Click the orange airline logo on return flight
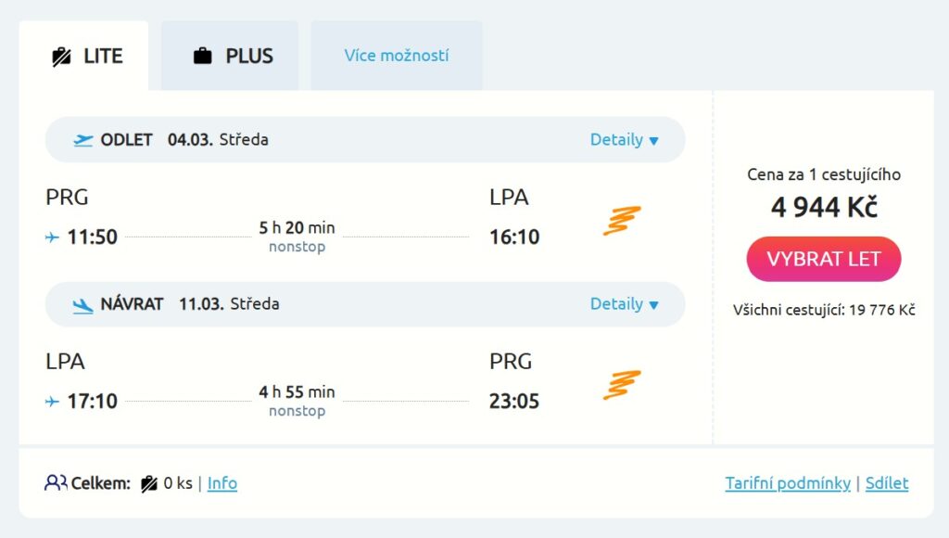The width and height of the screenshot is (949, 538). pos(622,385)
